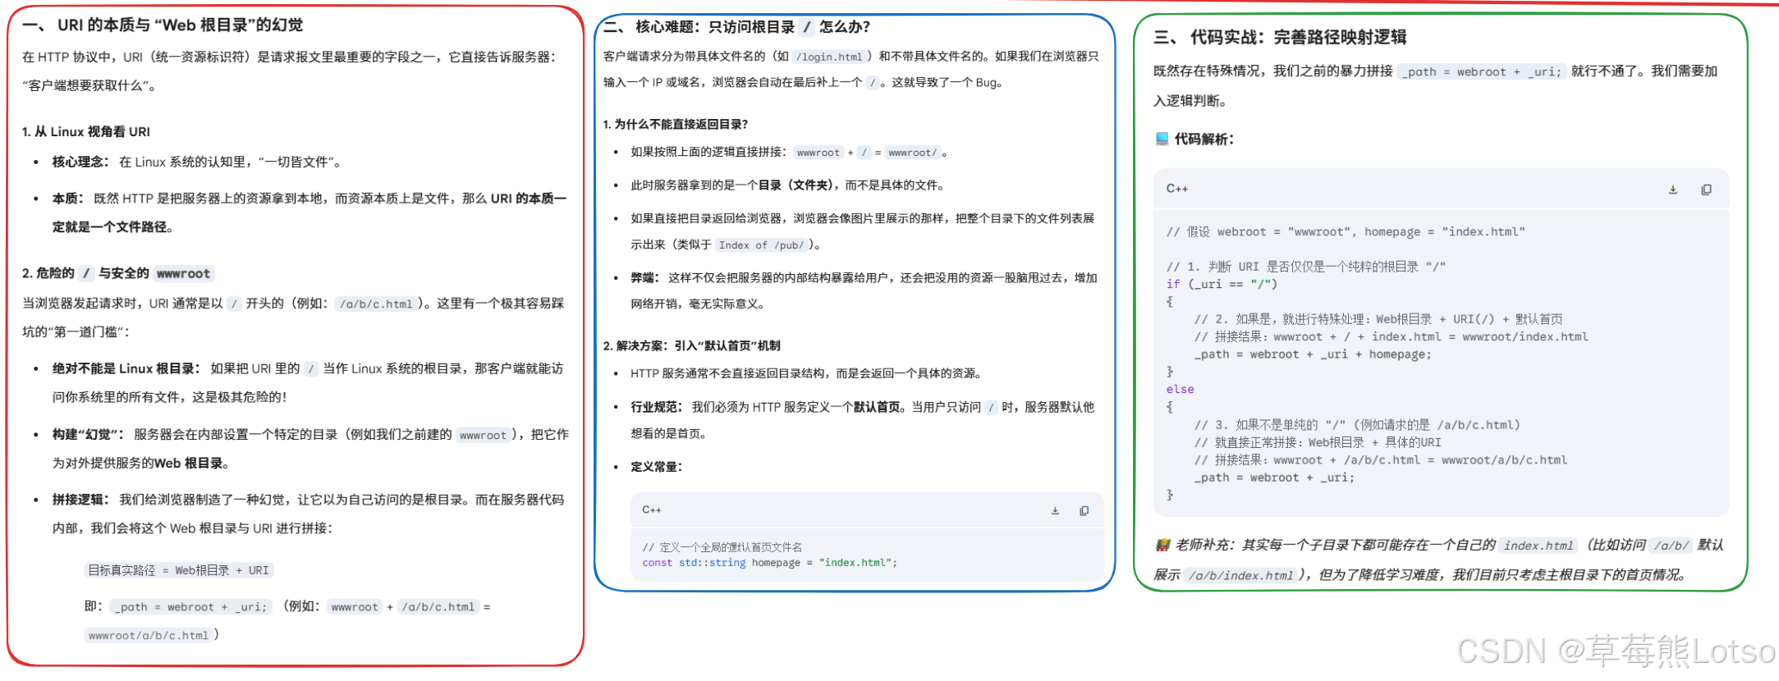Click the bold label 拼接逻辑:
This screenshot has height=681, width=1779.
tap(80, 499)
